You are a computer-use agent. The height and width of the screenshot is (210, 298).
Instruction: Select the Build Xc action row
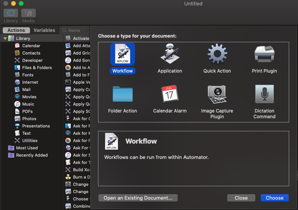77,170
